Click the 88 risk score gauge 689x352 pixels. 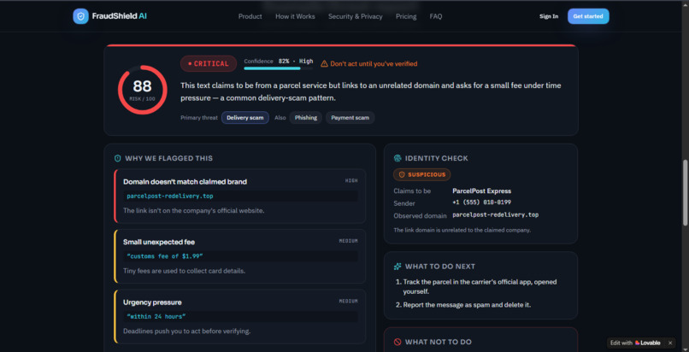[x=143, y=90]
